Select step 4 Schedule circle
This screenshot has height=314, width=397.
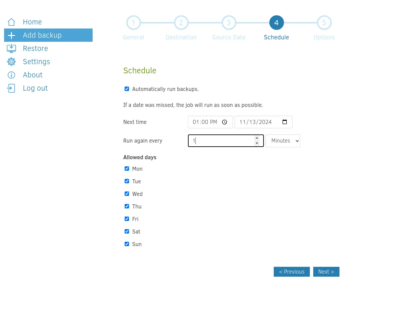click(x=276, y=23)
